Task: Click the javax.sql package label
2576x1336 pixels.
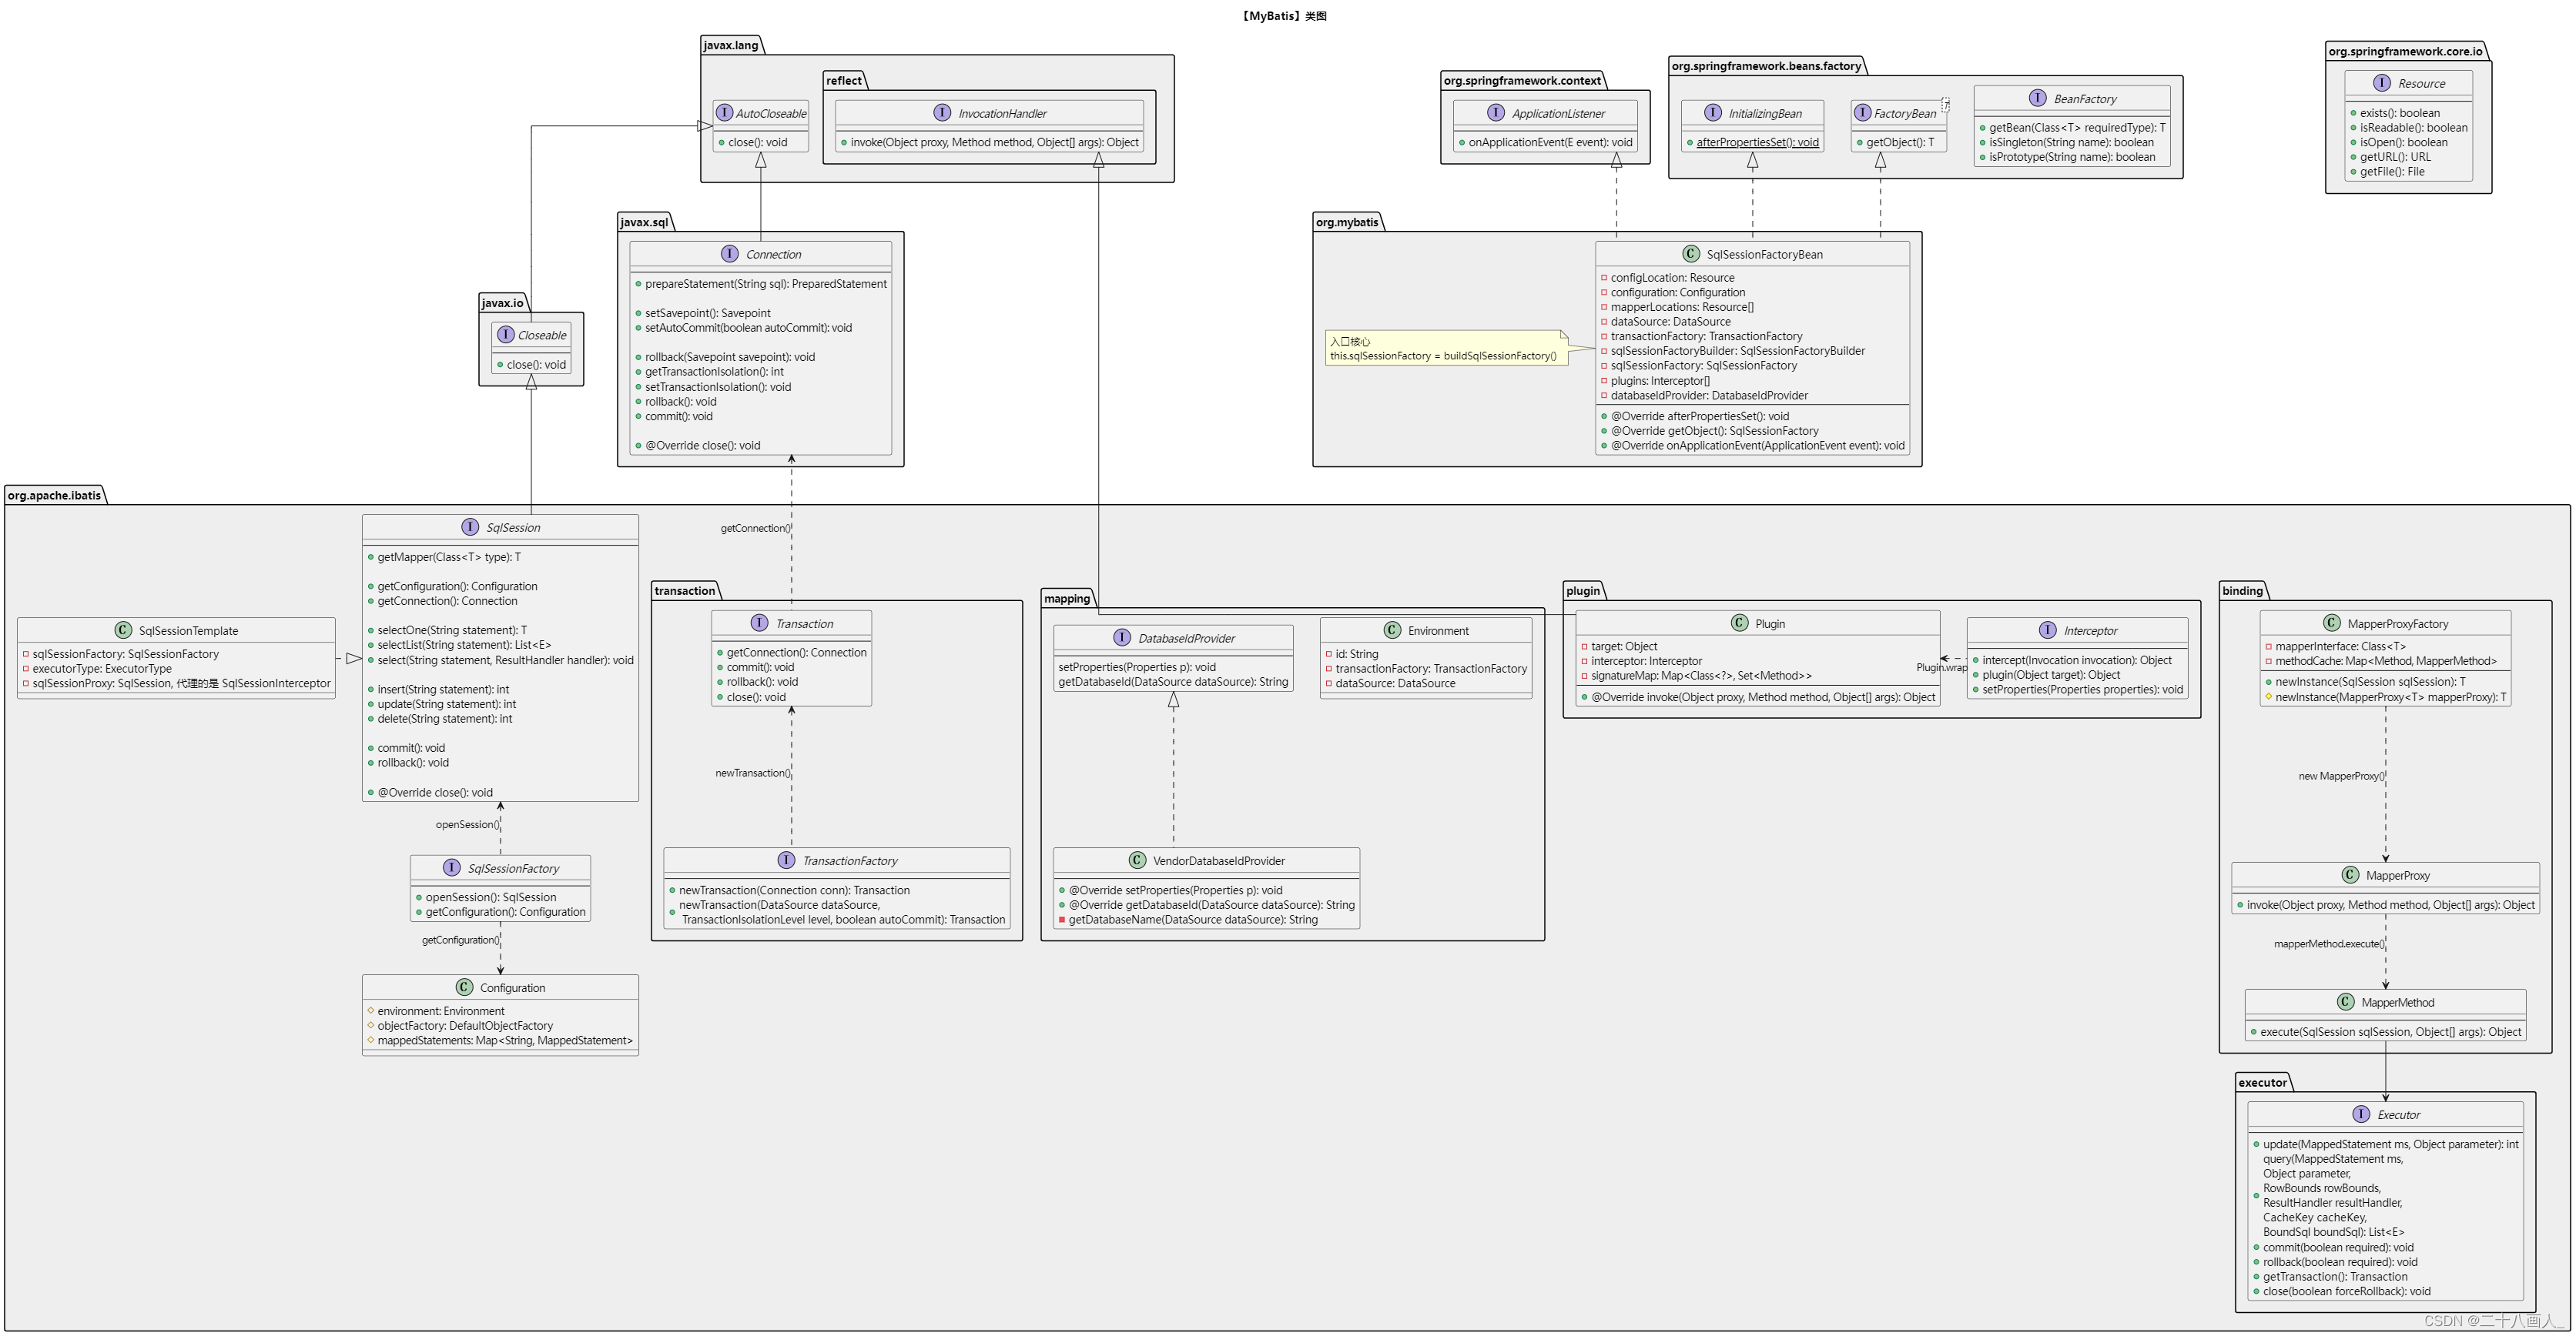Action: [x=644, y=222]
